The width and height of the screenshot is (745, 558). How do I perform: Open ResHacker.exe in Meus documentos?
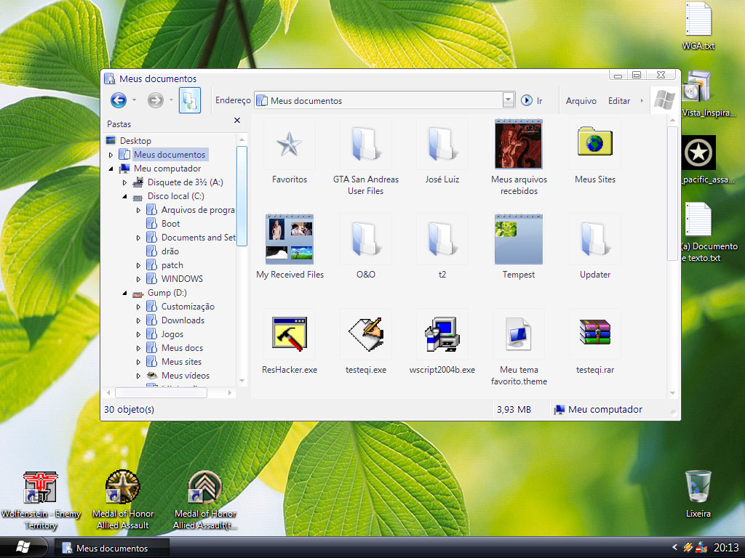[289, 334]
